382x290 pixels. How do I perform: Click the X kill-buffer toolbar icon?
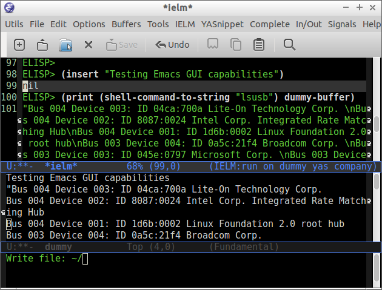(89, 45)
